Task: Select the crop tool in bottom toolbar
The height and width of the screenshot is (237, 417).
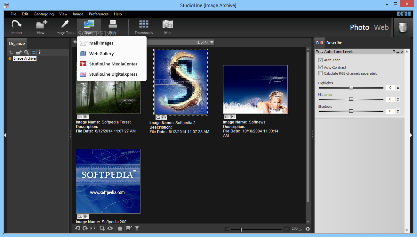Action: [x=102, y=228]
